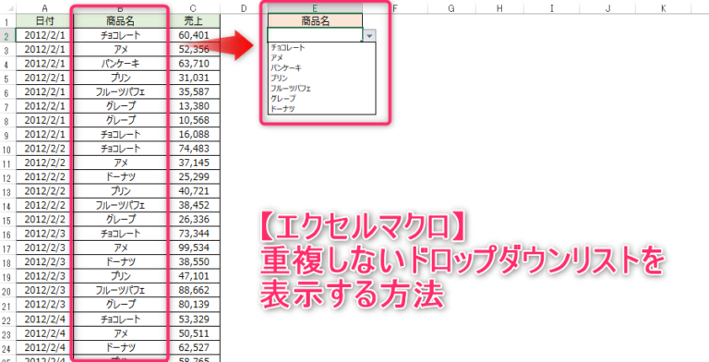Select row 10 header

(6, 149)
